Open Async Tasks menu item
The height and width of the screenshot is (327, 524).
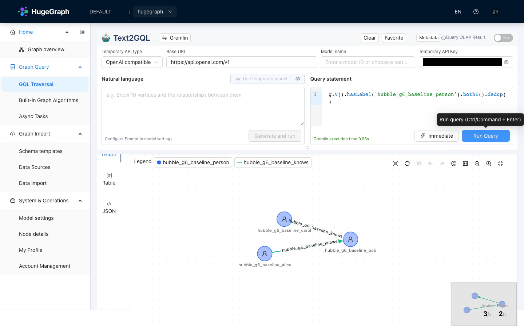[x=45, y=116]
